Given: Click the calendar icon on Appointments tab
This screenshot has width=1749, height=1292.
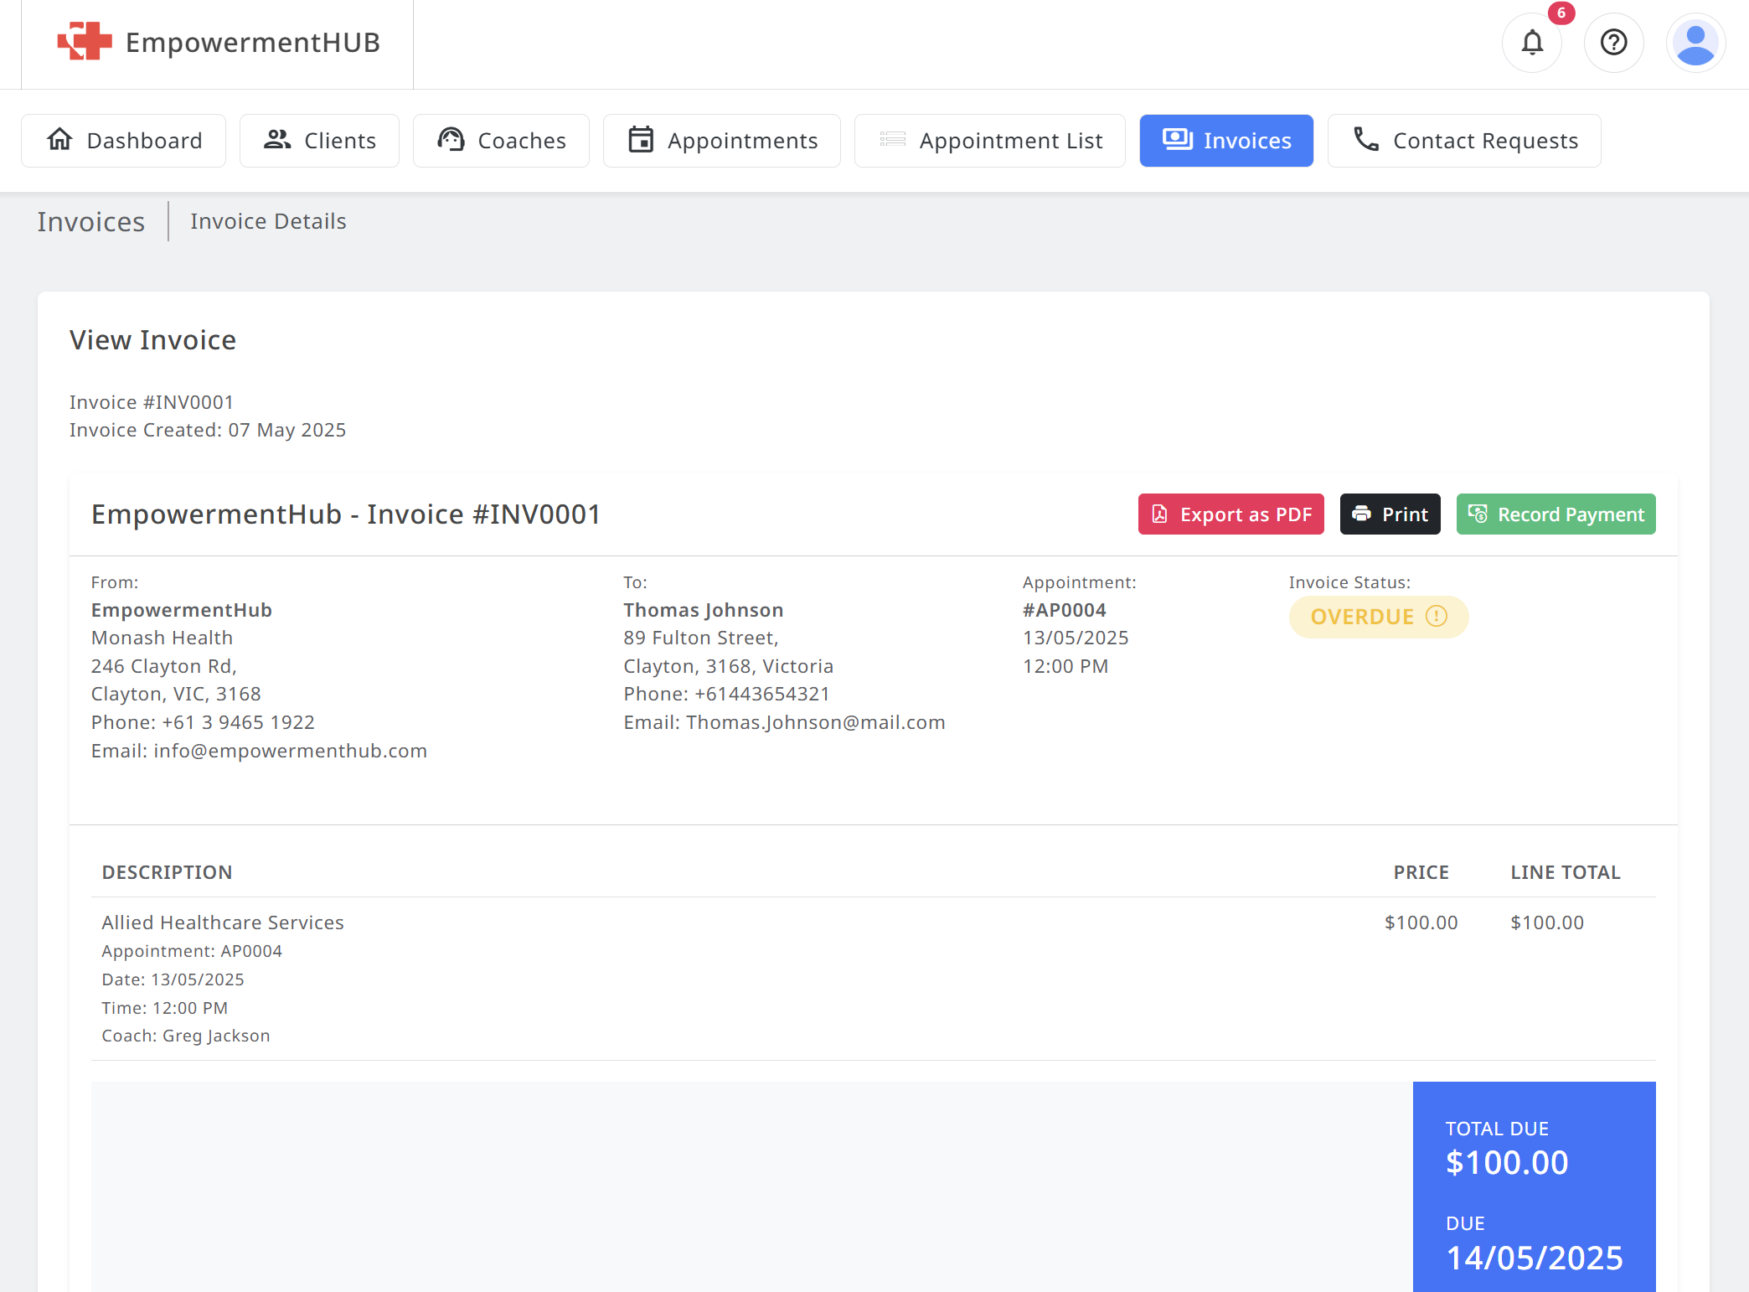Looking at the screenshot, I should tap(640, 140).
